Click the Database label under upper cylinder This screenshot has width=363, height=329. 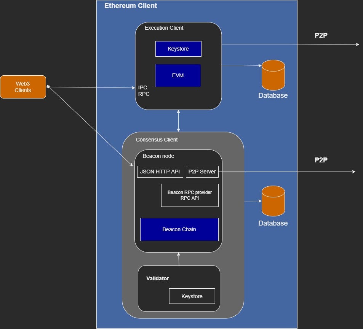point(273,95)
